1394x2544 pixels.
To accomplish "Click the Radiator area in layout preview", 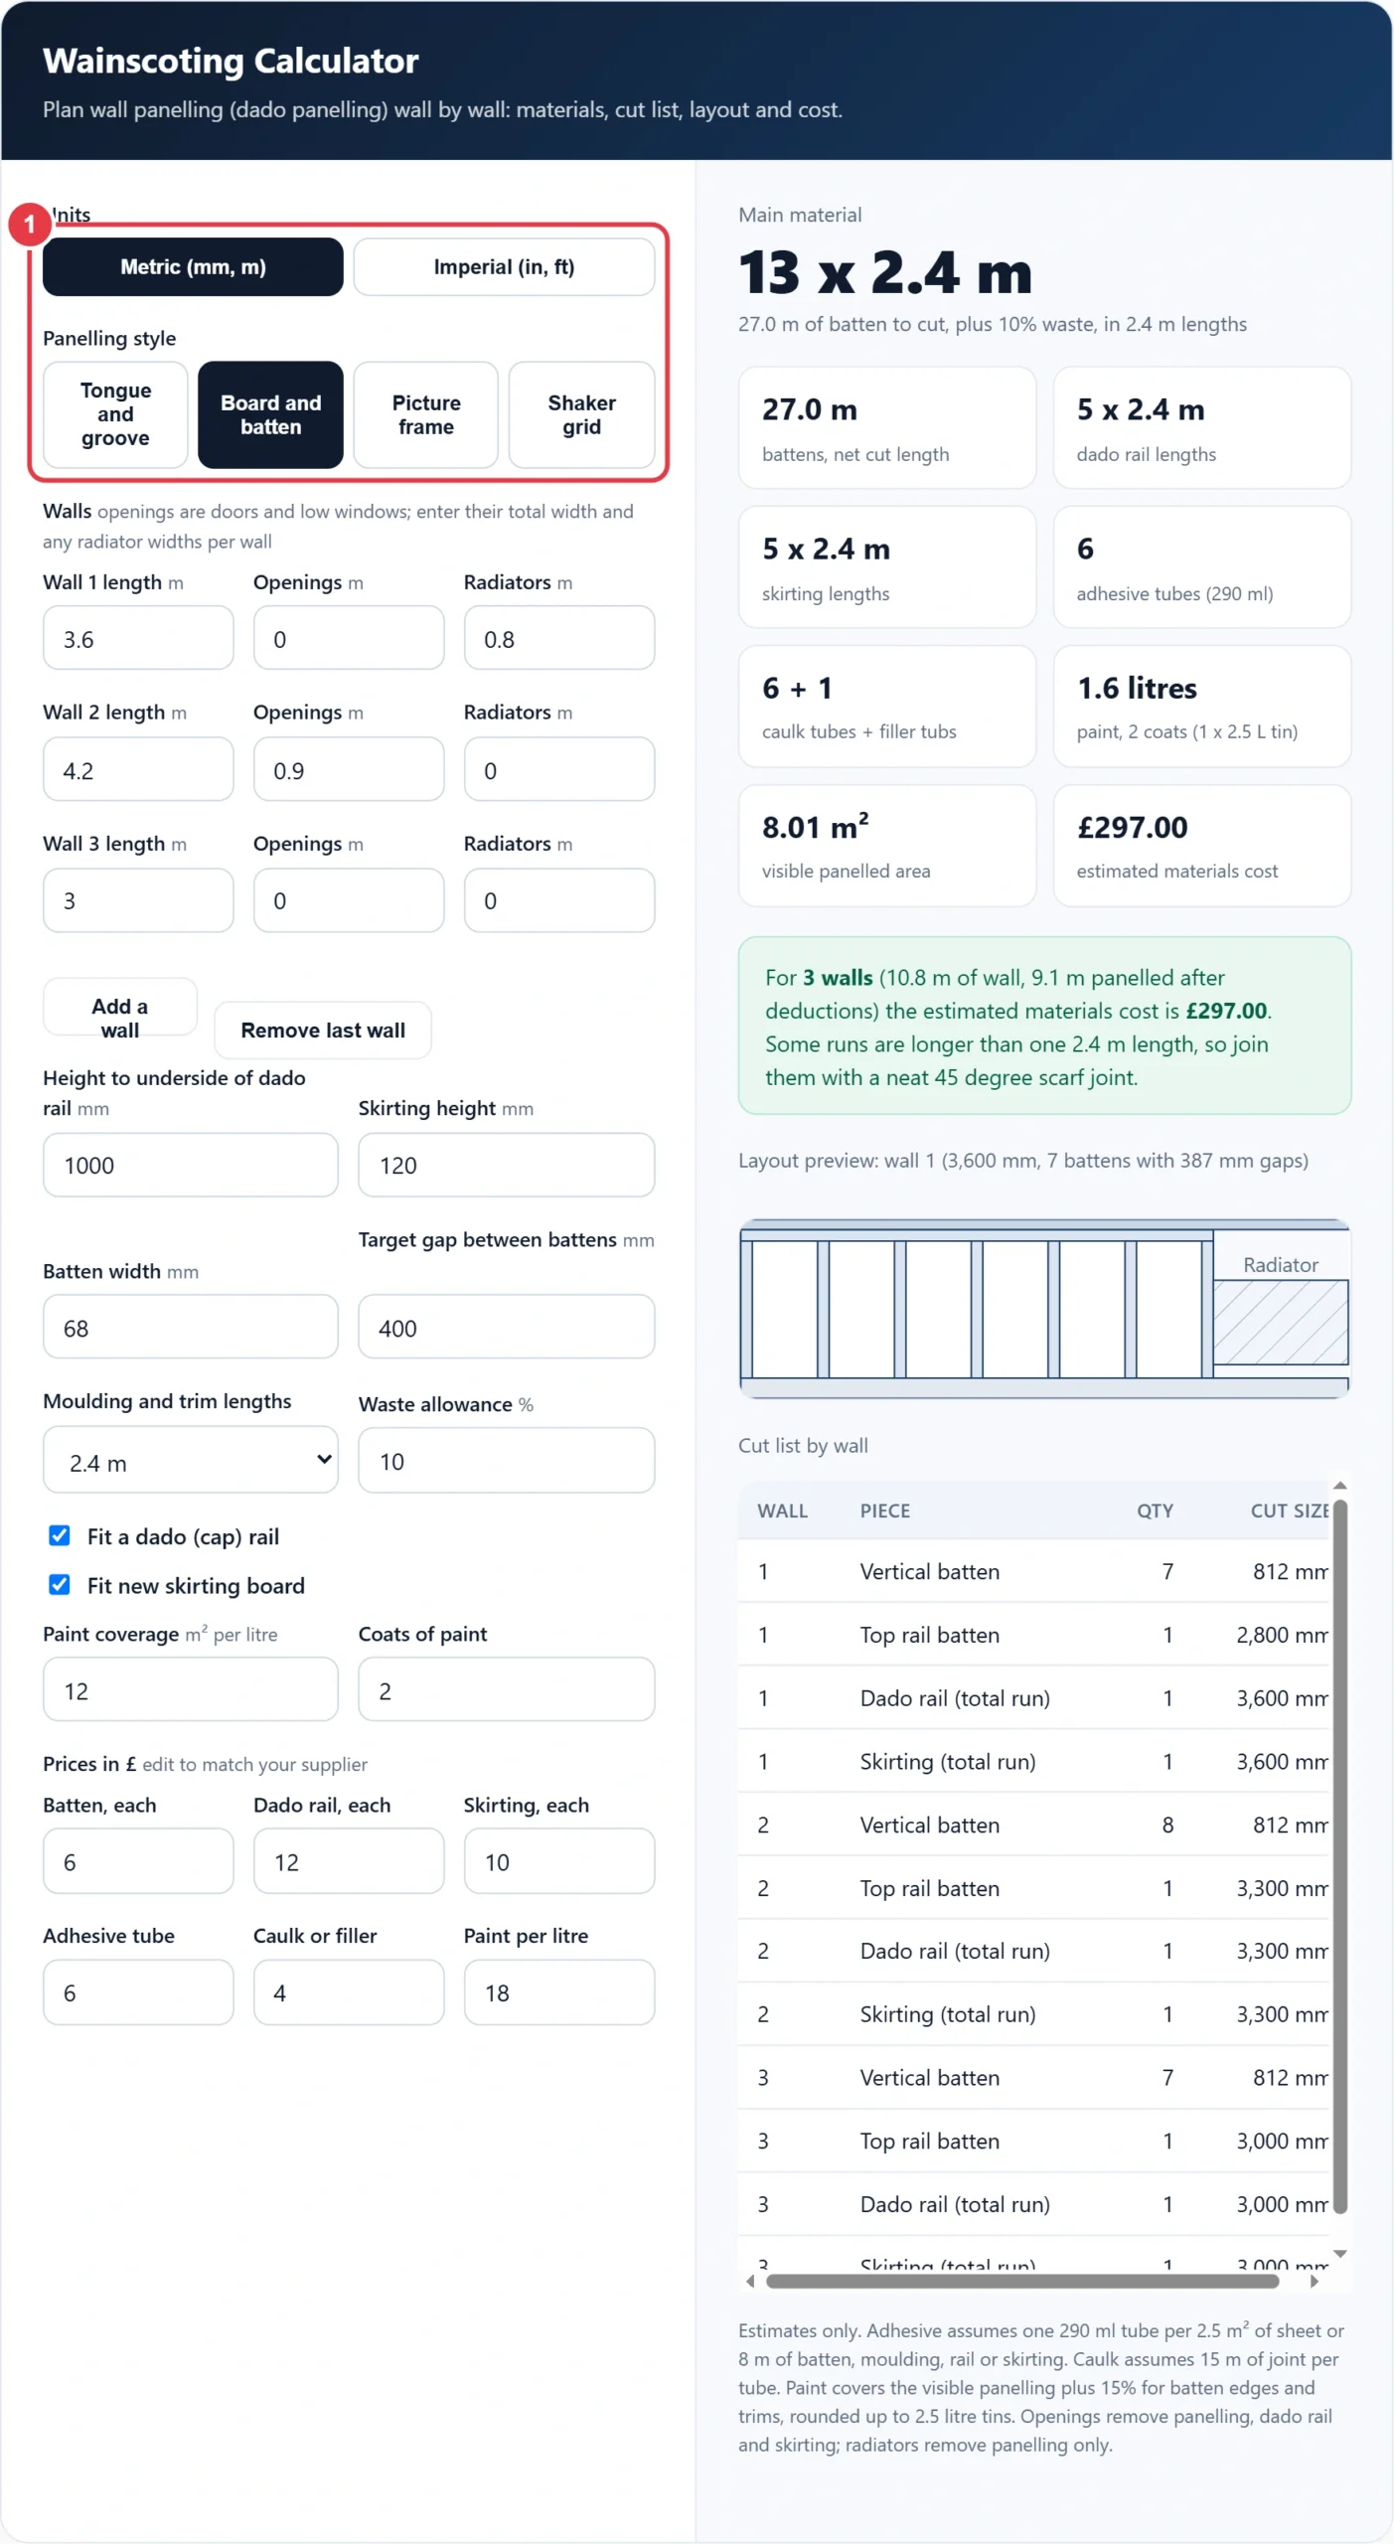I will 1280,1298.
